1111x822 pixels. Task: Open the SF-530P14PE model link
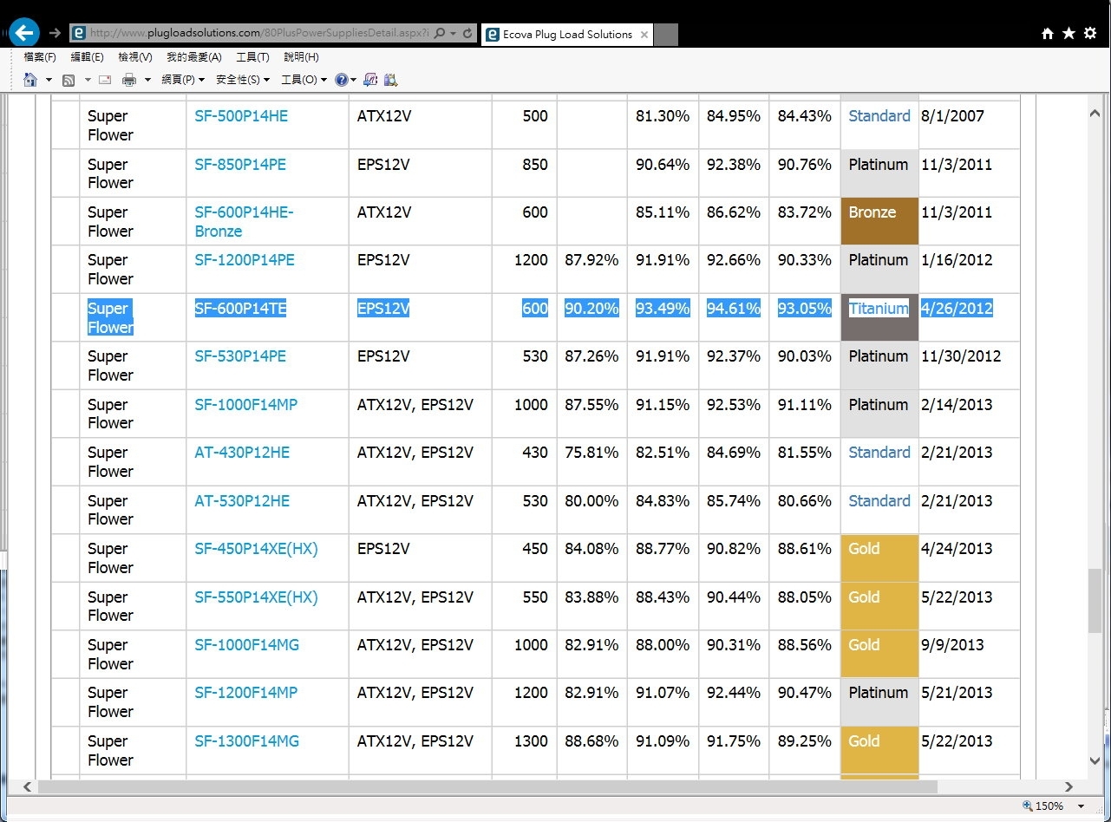[240, 356]
